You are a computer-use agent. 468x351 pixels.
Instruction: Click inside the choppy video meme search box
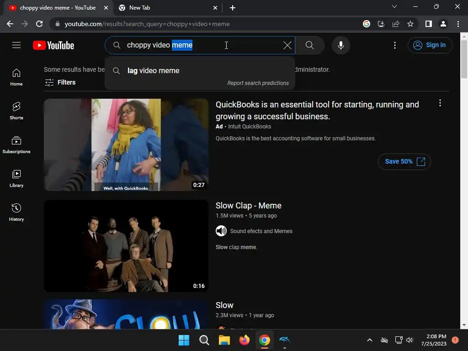click(x=200, y=45)
